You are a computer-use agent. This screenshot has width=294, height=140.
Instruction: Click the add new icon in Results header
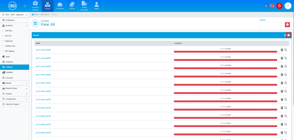pyautogui.click(x=288, y=35)
